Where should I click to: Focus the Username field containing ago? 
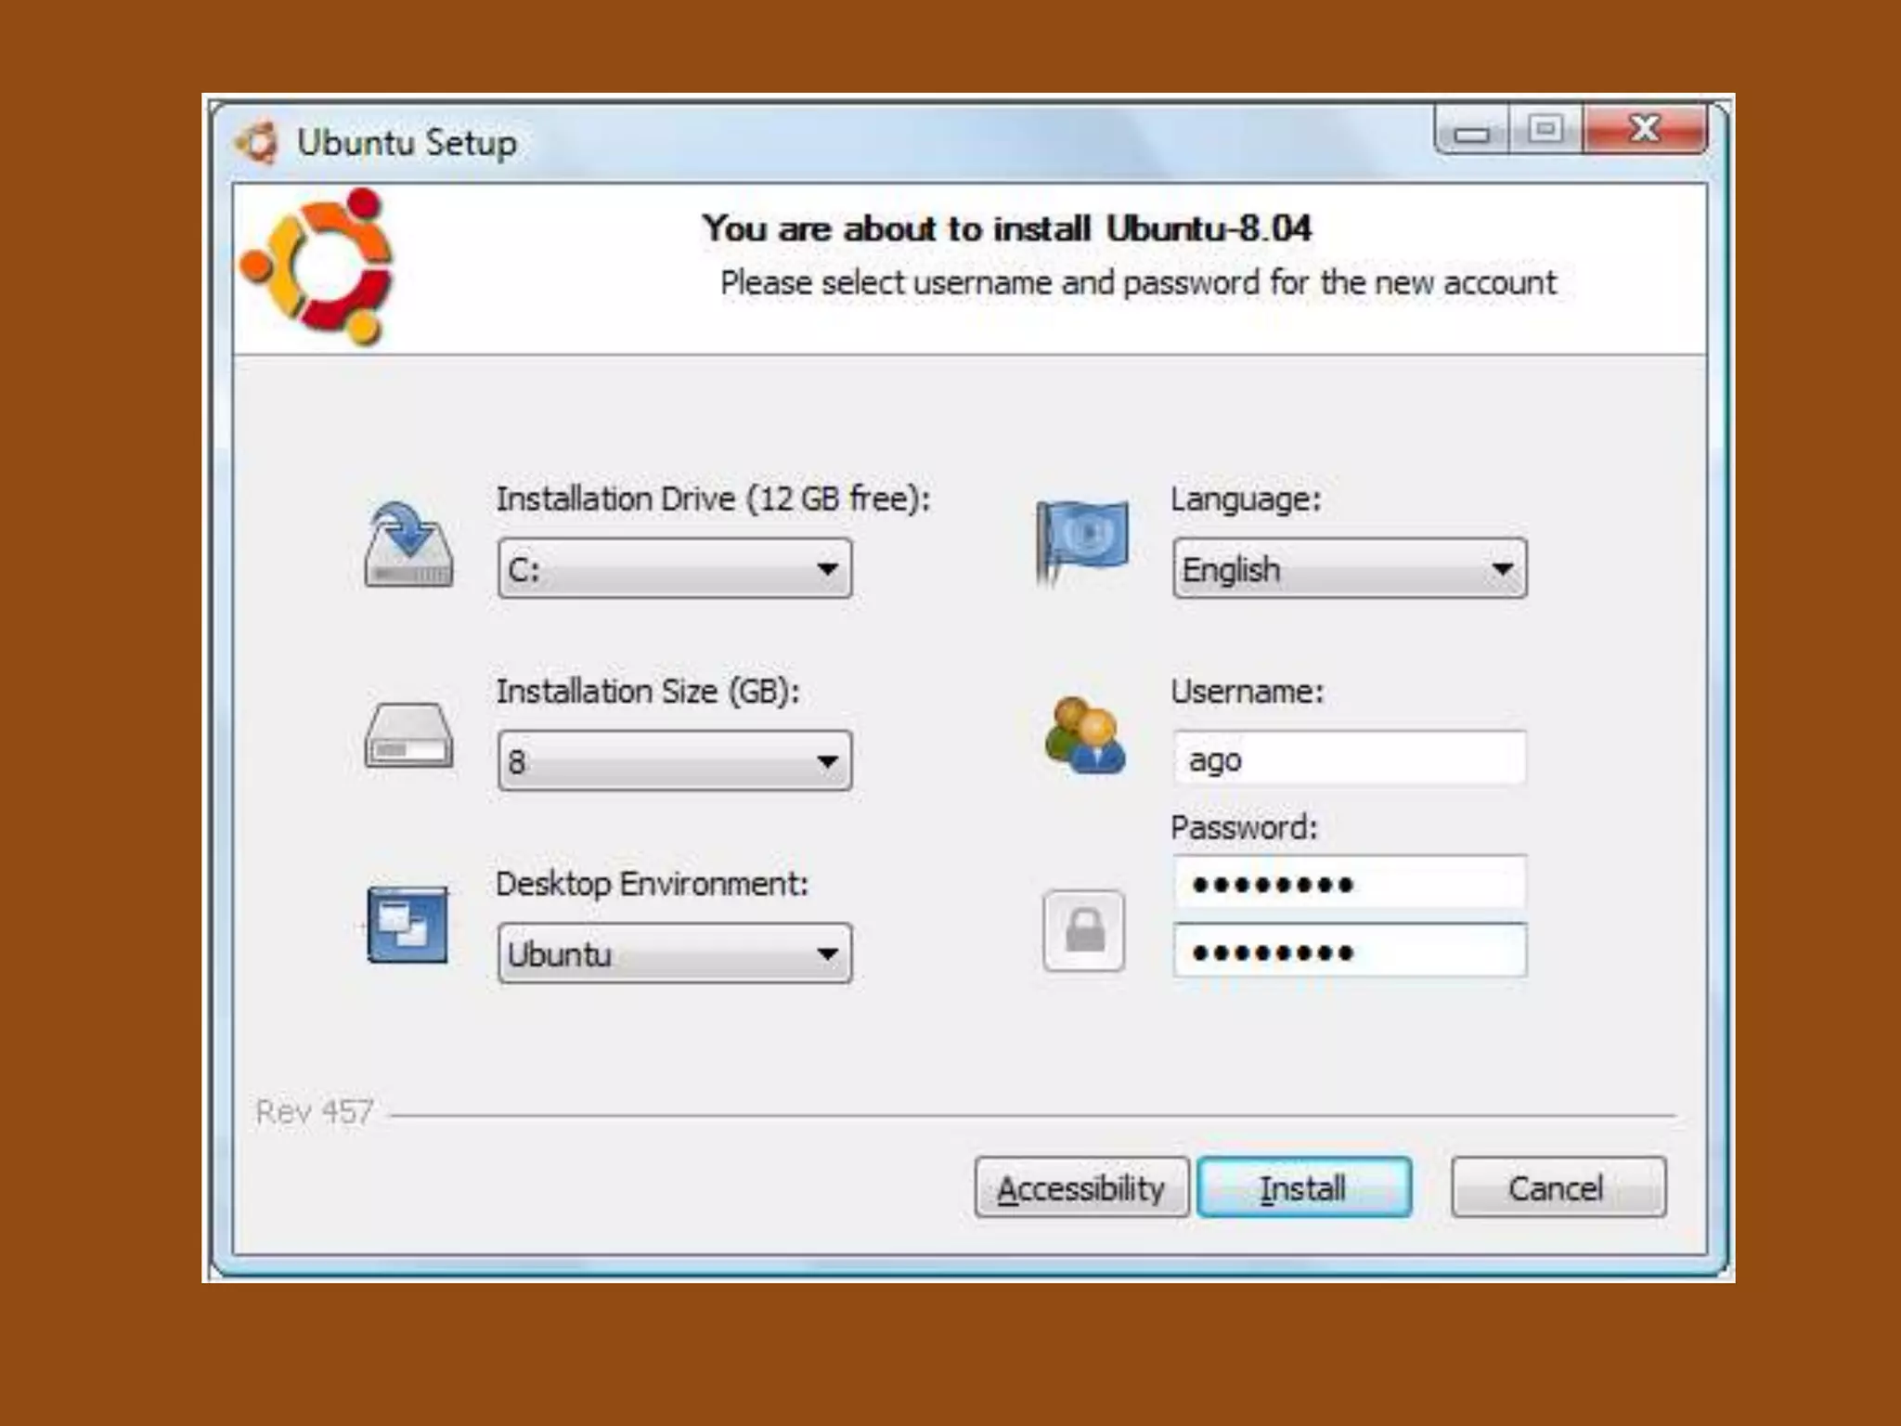coord(1349,758)
